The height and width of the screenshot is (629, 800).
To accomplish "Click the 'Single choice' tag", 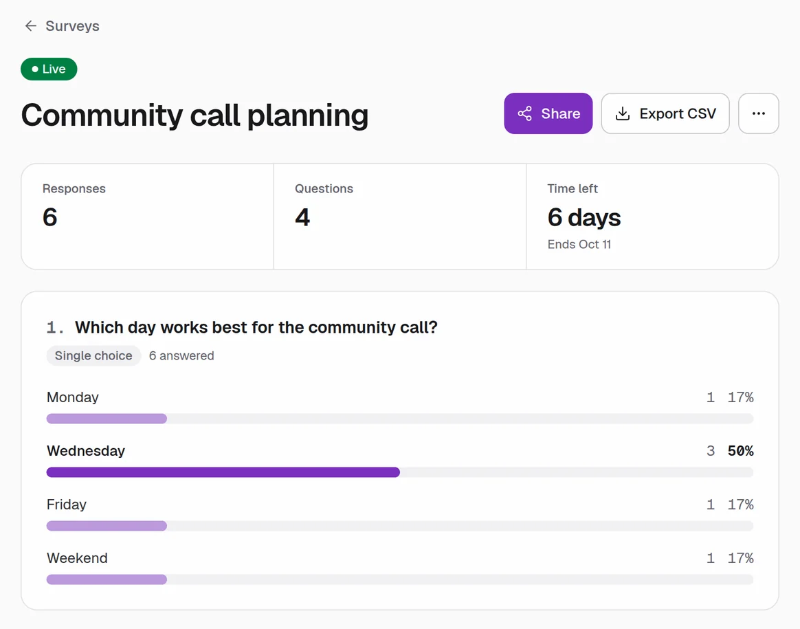I will 93,355.
